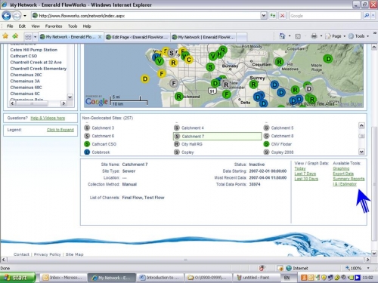Click the green R marker at Richmond

click(x=178, y=97)
